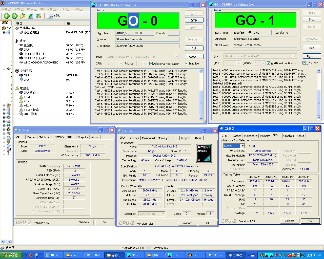Click the 電壓值 voltage warning icon
This screenshot has height=259, width=324.
pyautogui.click(x=17, y=88)
